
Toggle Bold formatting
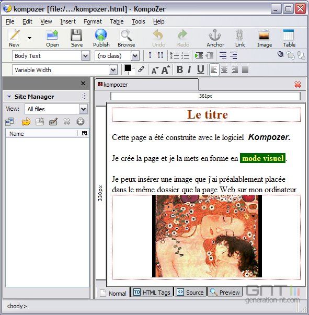pos(180,69)
